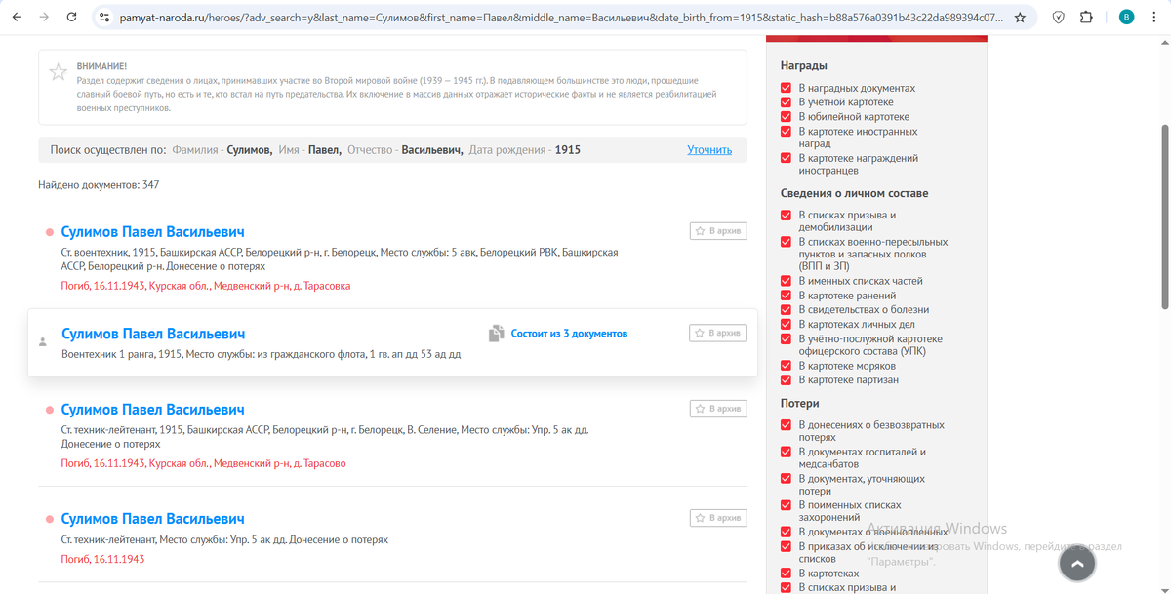Open Сулимов Павел Васильевич result with Ст. воентехник
The height and width of the screenshot is (594, 1171).
[x=152, y=232]
